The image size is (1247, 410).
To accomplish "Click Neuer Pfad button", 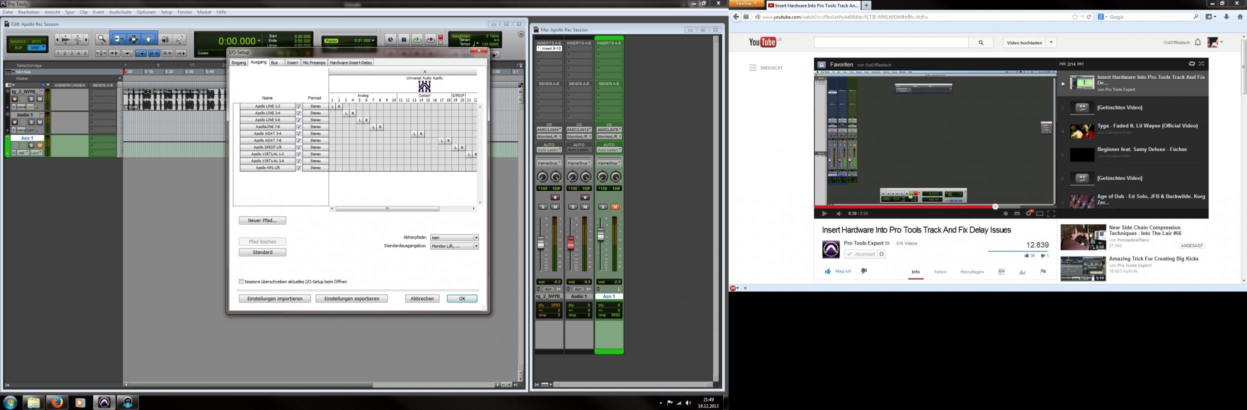I will click(x=262, y=220).
